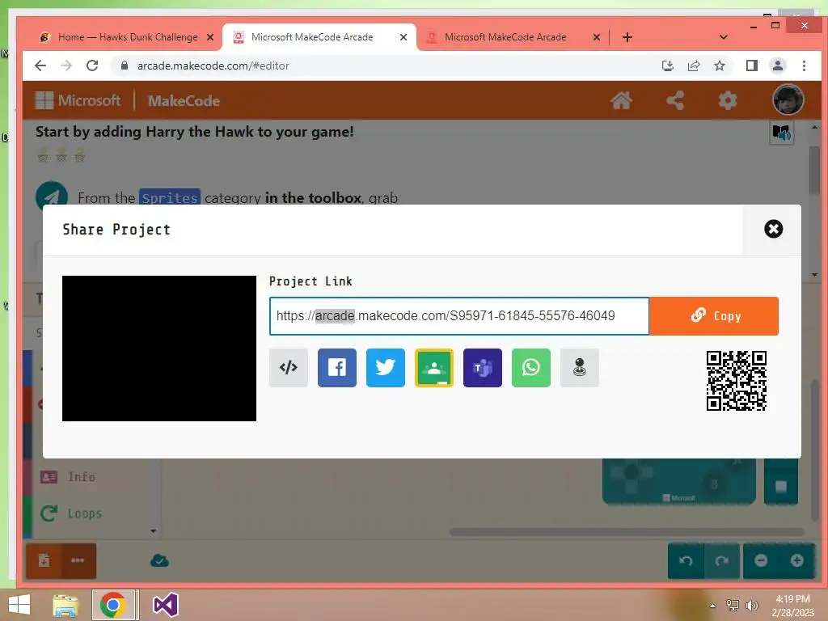
Task: Open the Chrome three-dot menu
Action: coord(804,65)
